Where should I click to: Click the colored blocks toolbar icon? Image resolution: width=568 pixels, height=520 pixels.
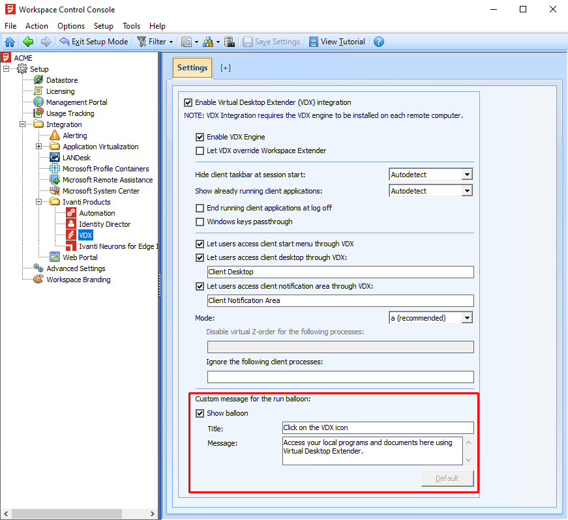point(208,42)
